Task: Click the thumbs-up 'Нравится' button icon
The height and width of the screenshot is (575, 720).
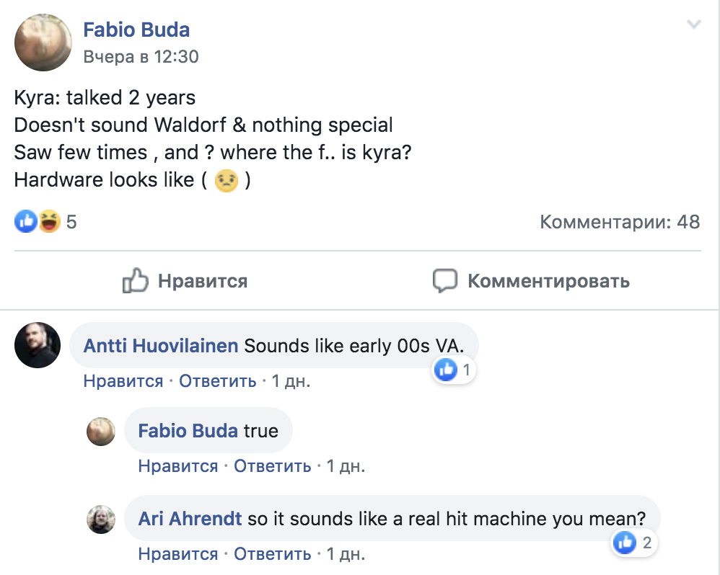Action: click(136, 280)
